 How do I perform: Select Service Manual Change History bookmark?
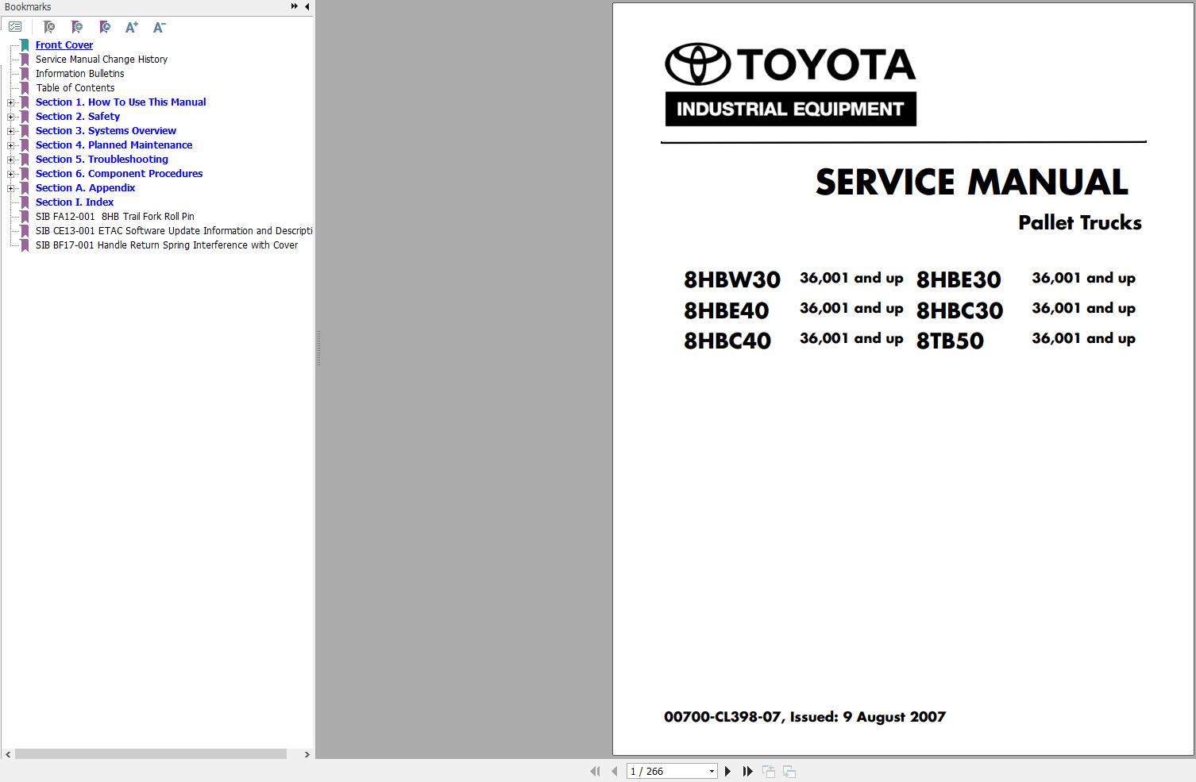point(102,60)
